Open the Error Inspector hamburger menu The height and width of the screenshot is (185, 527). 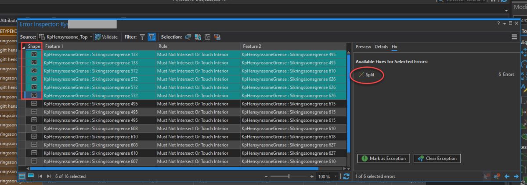(514, 37)
